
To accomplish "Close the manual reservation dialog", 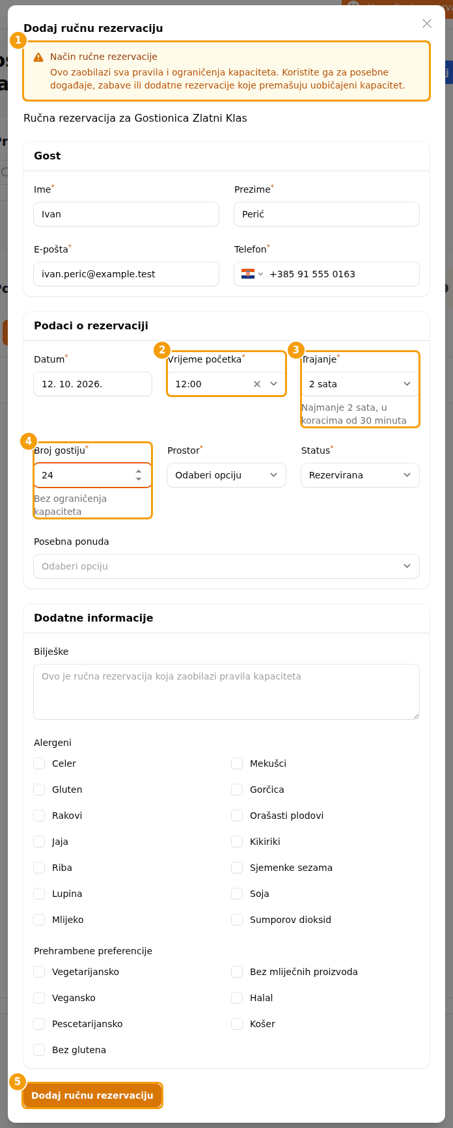I will point(427,23).
